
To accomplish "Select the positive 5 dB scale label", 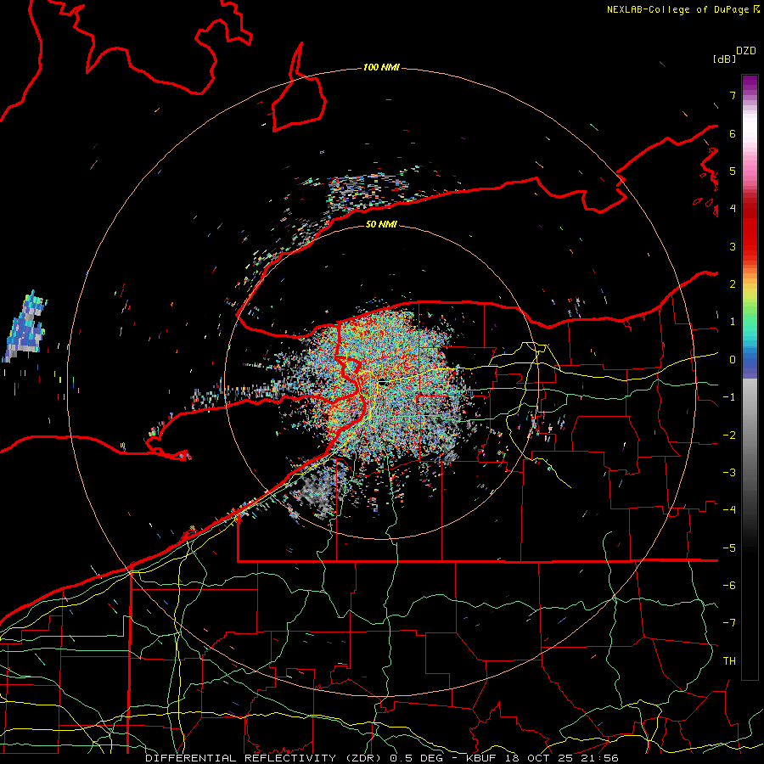I will tap(733, 171).
